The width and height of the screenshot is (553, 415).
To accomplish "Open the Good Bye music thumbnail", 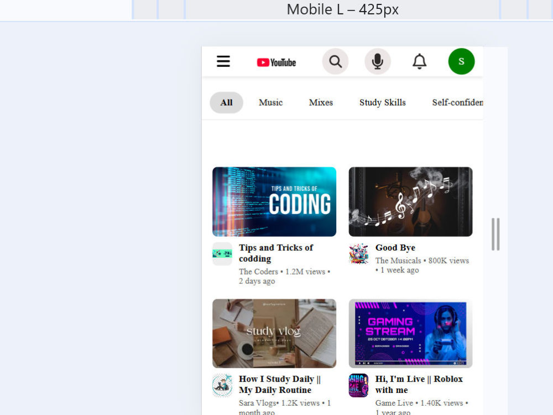I will coord(410,201).
